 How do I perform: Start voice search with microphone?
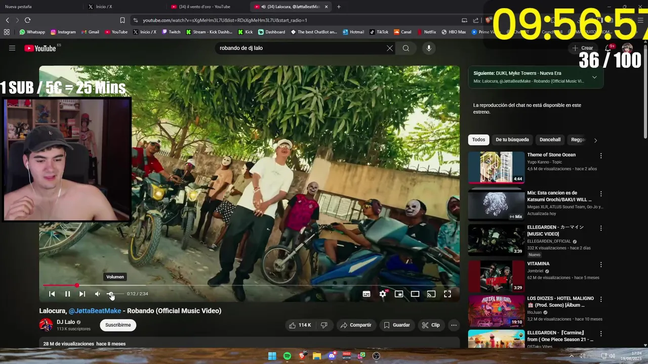429,48
